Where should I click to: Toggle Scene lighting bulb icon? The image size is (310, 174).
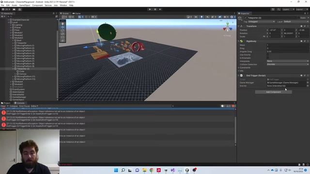pos(201,17)
